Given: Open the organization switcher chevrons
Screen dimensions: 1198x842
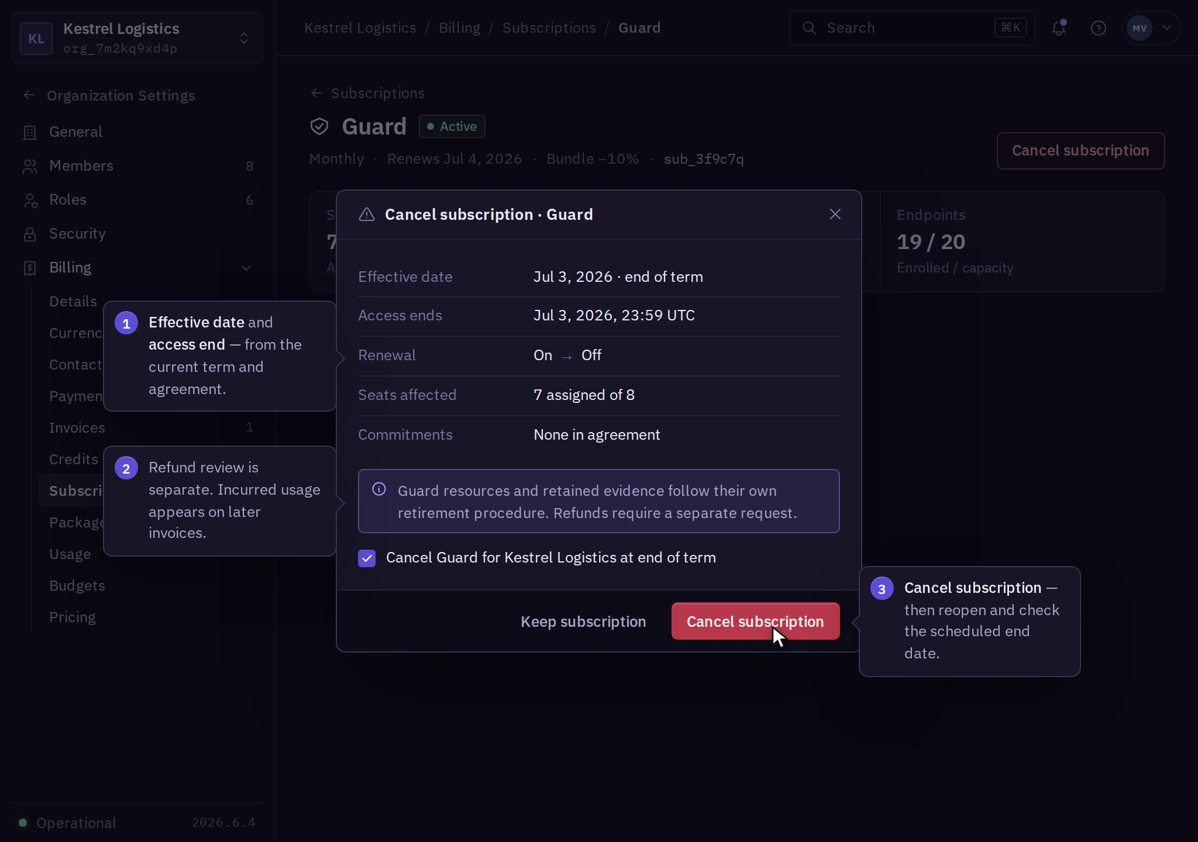Looking at the screenshot, I should (244, 39).
